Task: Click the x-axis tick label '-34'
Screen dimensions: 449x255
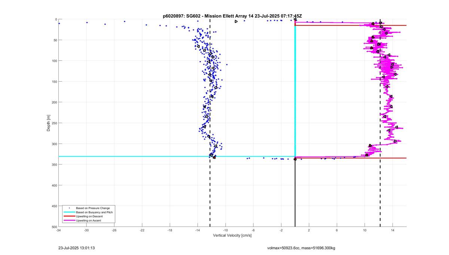Action: [58, 230]
